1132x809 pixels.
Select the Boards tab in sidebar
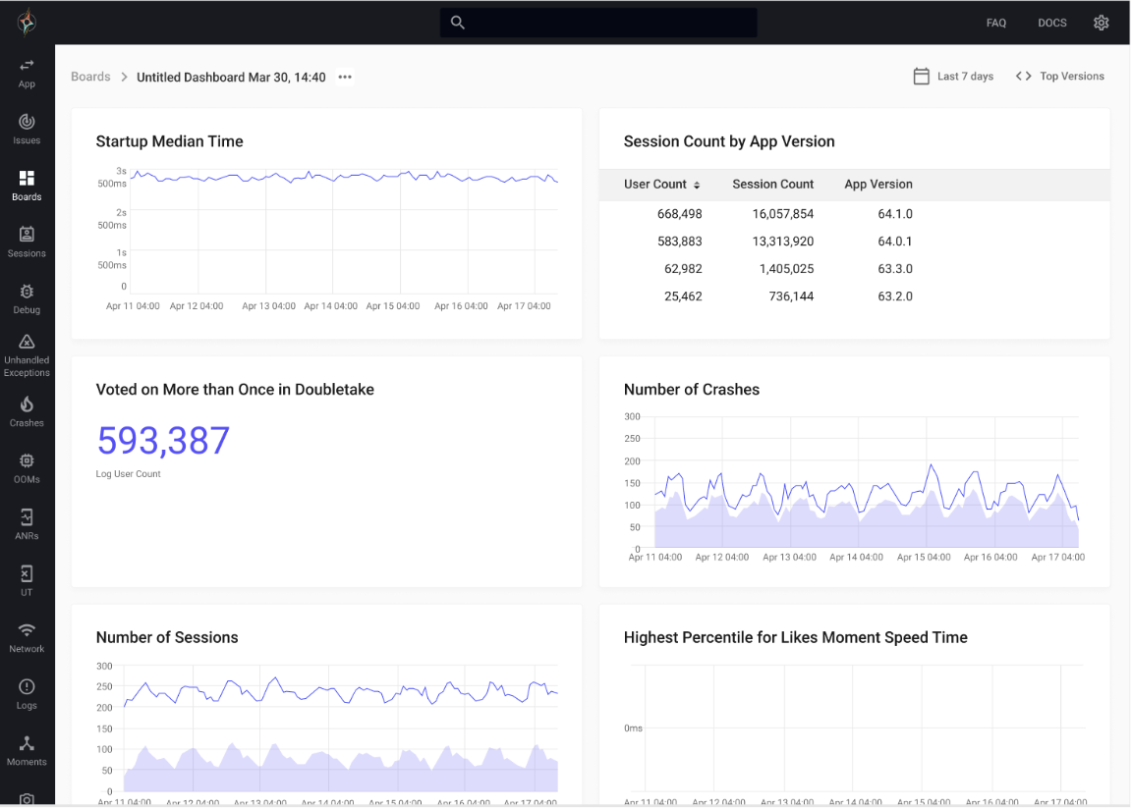27,186
